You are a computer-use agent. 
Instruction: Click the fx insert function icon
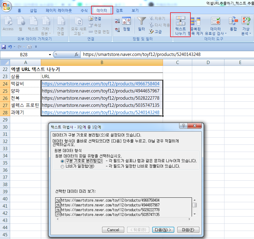point(76,54)
